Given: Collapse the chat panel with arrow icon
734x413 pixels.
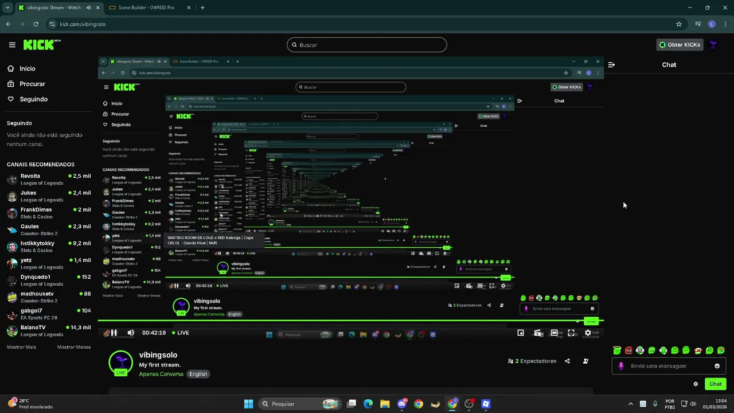Looking at the screenshot, I should 611,65.
